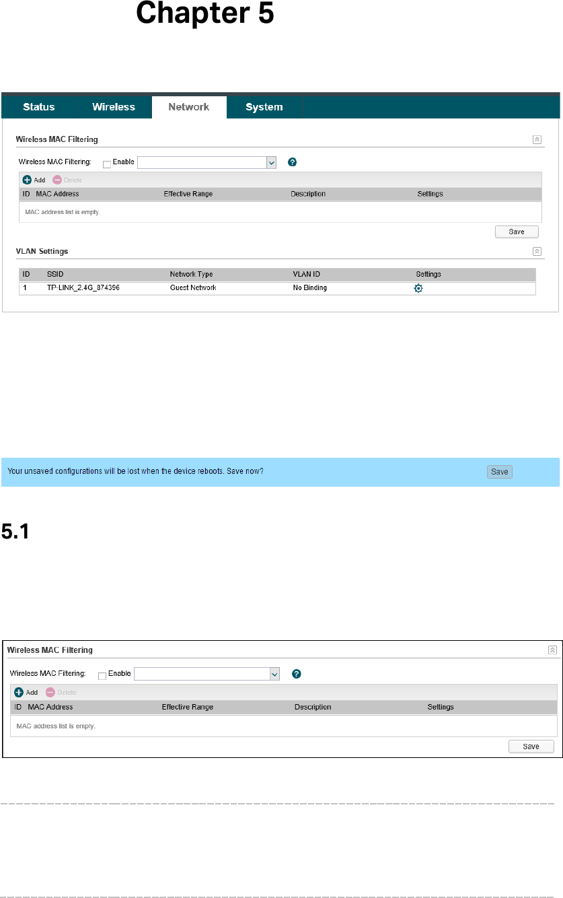Click Save button in lower screenshot
The height and width of the screenshot is (898, 563).
click(531, 747)
